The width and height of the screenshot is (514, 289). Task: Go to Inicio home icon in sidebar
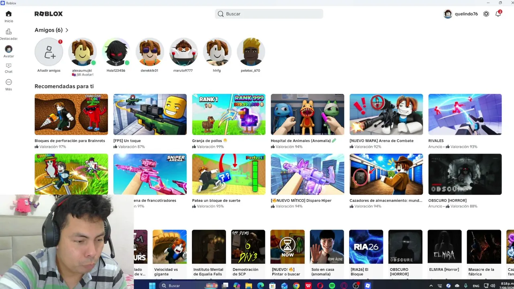coord(8,14)
